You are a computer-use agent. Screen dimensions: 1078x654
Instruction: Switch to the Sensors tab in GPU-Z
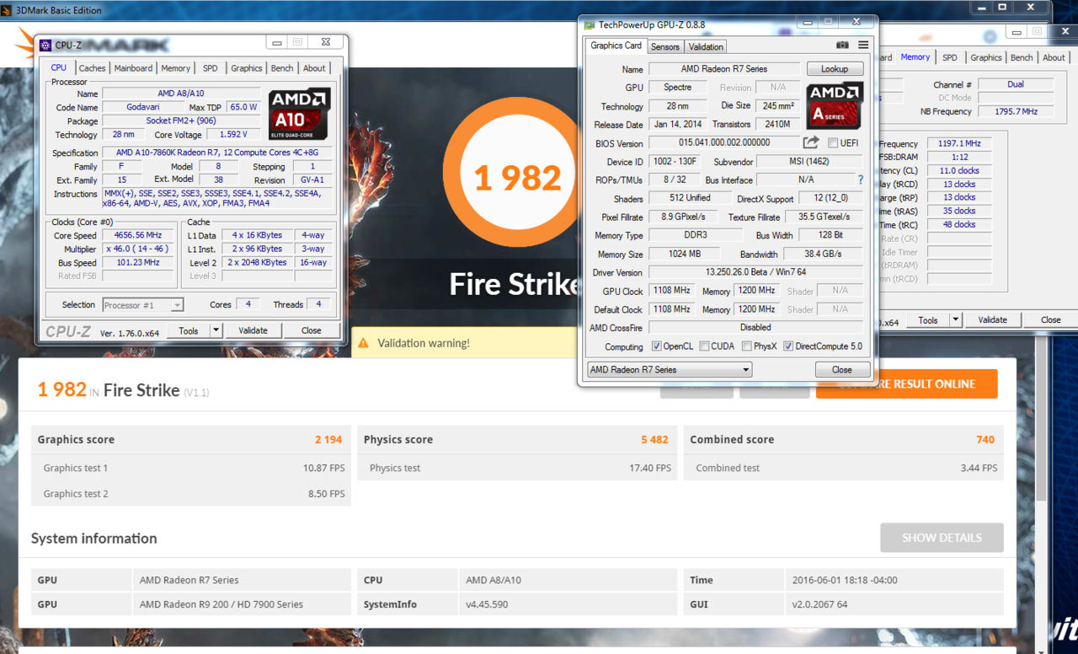point(665,47)
